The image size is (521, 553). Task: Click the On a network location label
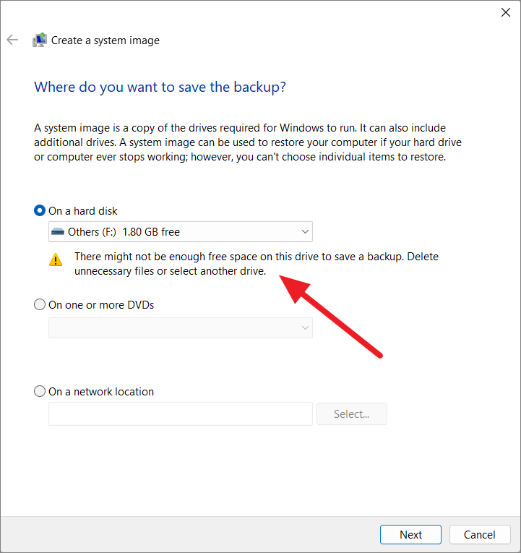pos(101,392)
